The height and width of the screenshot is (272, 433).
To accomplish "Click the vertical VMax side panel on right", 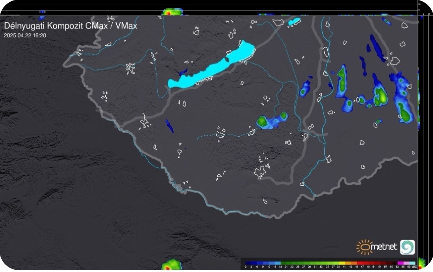I will [424, 131].
